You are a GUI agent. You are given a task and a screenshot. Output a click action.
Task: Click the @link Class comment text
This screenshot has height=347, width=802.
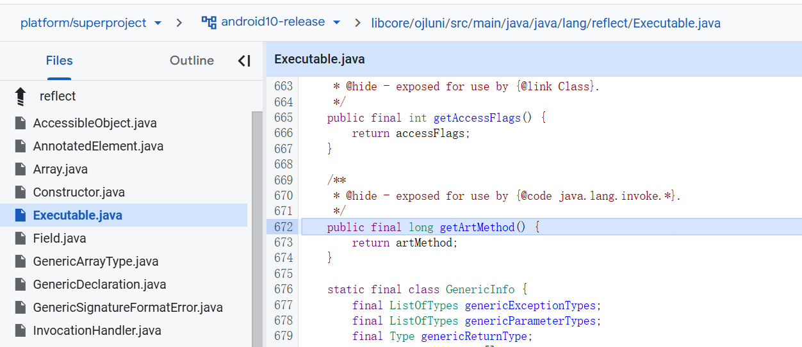pos(555,86)
